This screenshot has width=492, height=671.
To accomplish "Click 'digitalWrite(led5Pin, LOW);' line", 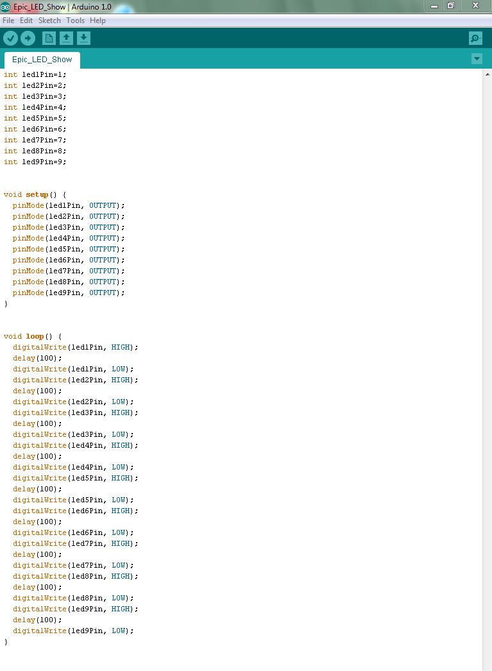I will click(73, 500).
